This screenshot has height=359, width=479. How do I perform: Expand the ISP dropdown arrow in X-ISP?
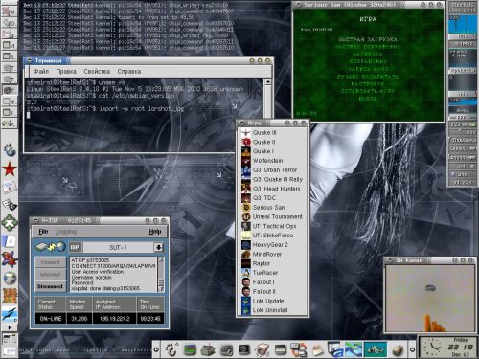(x=158, y=247)
